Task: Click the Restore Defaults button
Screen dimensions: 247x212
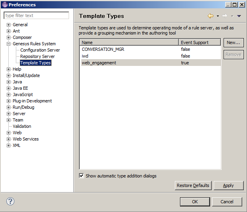Action: 193,185
